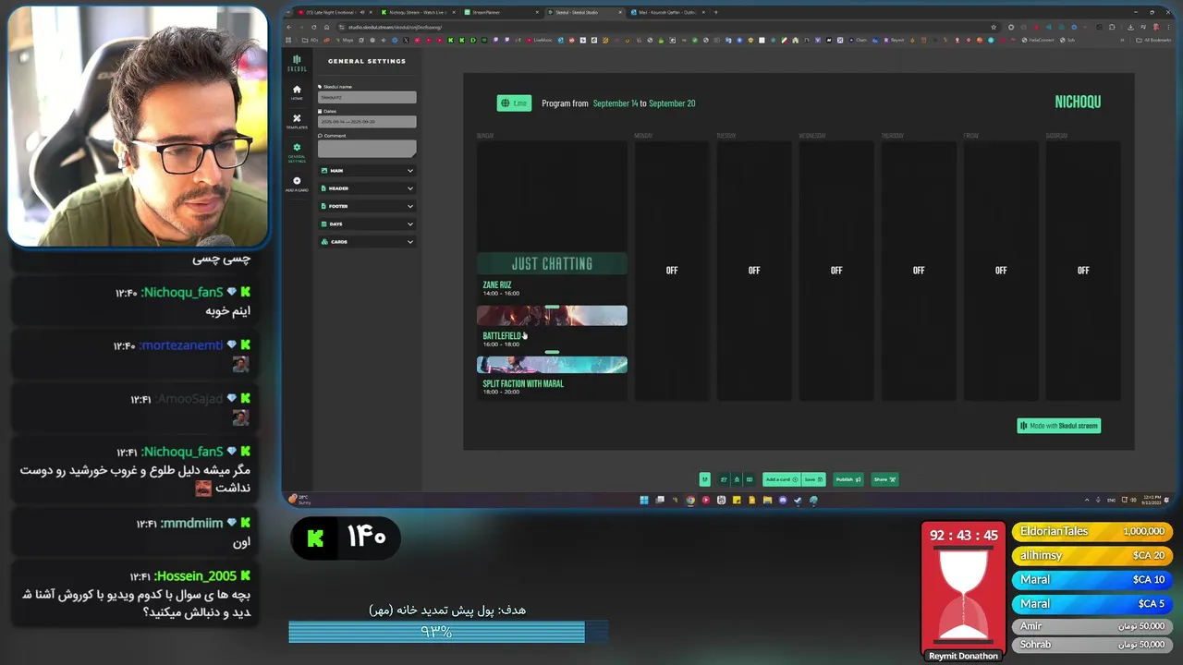Click the September 14 start date text

616,103
